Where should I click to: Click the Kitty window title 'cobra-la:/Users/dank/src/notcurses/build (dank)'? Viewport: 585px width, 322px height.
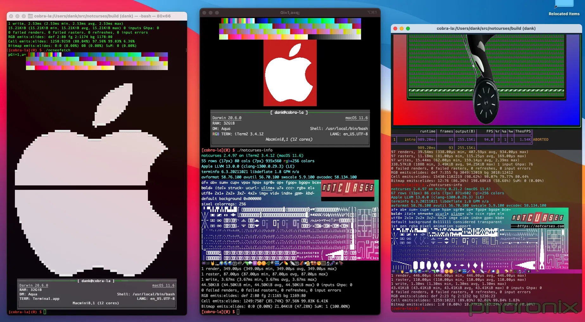coord(486,29)
